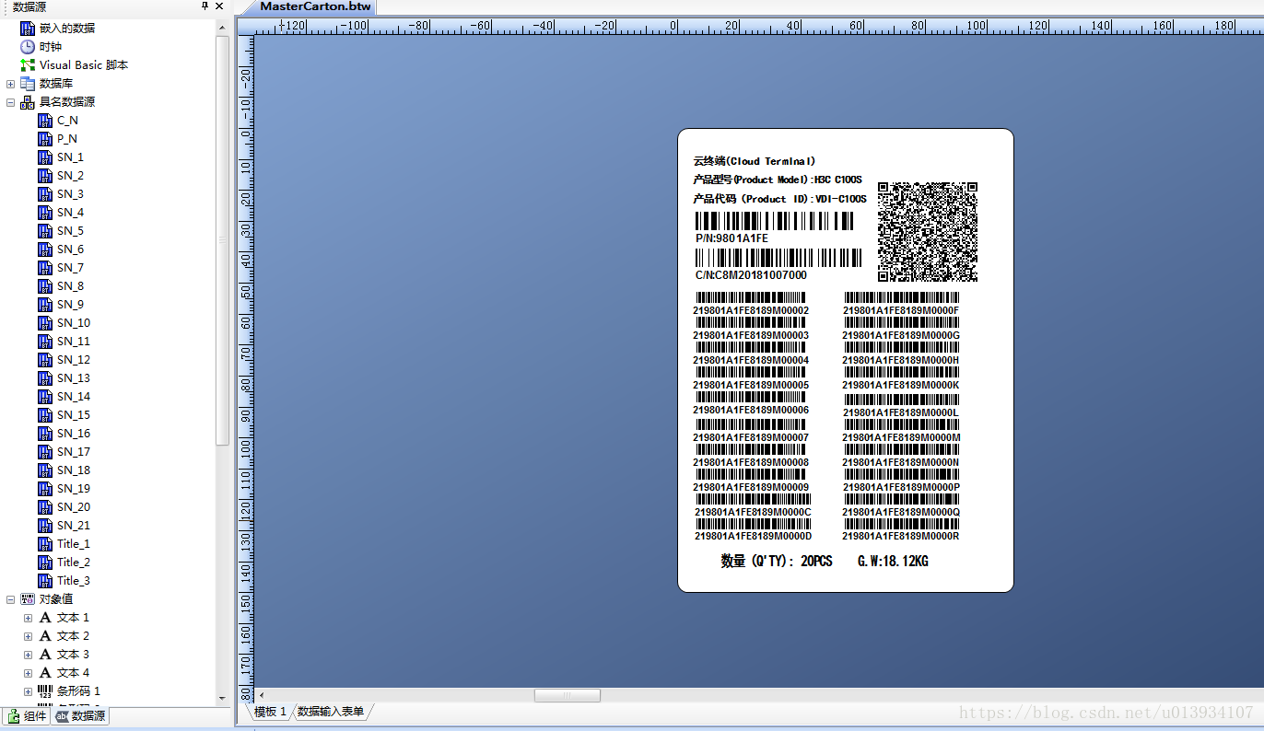
Task: Click the data source icon next to SN_11
Action: 45,342
